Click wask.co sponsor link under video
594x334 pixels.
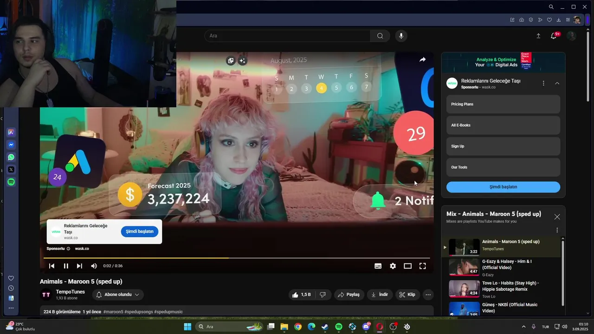(x=82, y=249)
